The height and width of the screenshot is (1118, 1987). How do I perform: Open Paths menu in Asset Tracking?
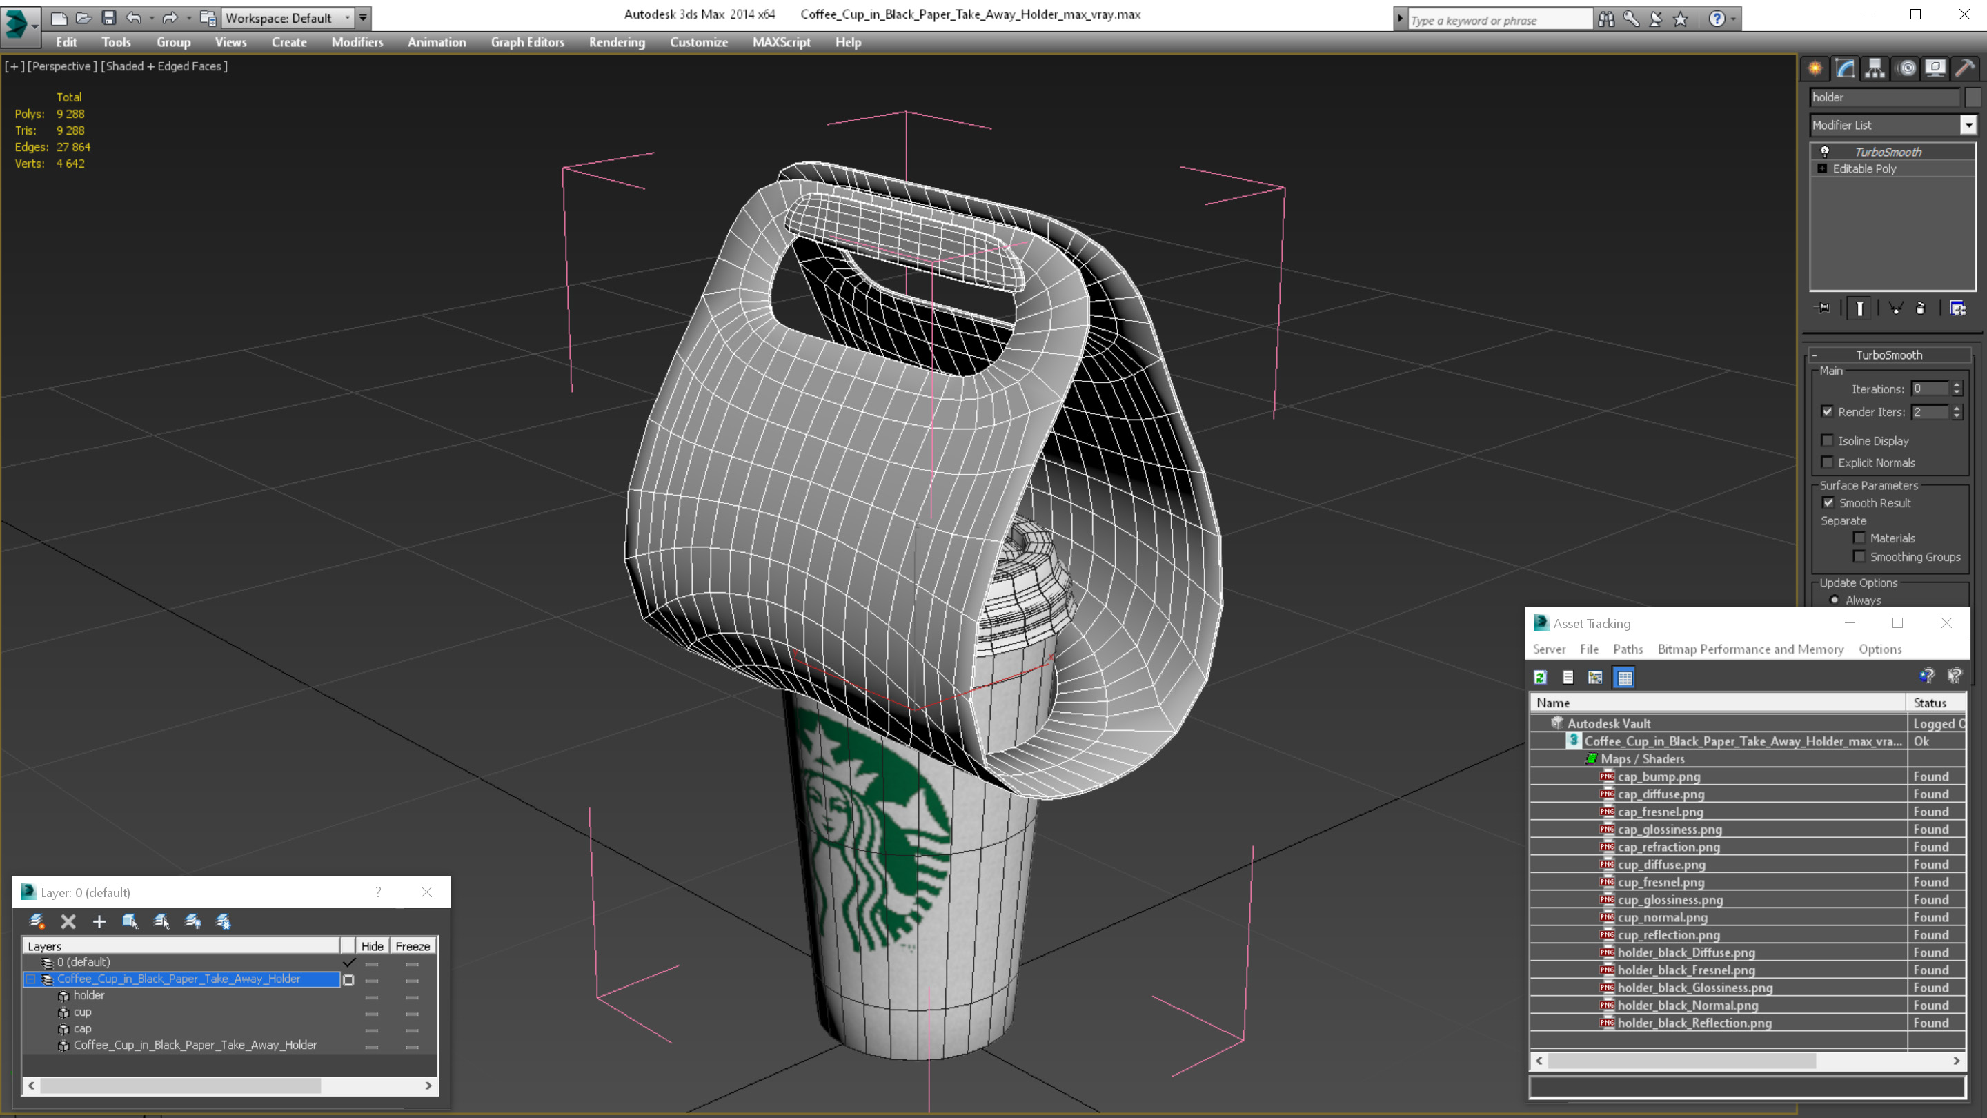[1628, 649]
